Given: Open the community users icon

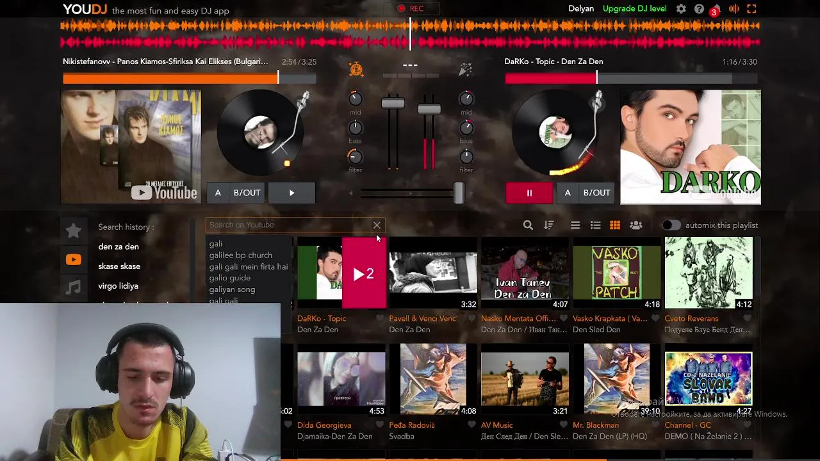Looking at the screenshot, I should point(636,225).
